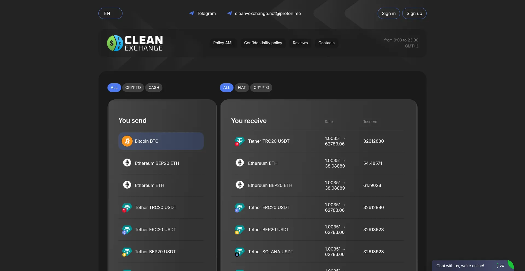The width and height of the screenshot is (525, 271).
Task: Open the clean-exchange.net@proton.me email link
Action: (268, 13)
